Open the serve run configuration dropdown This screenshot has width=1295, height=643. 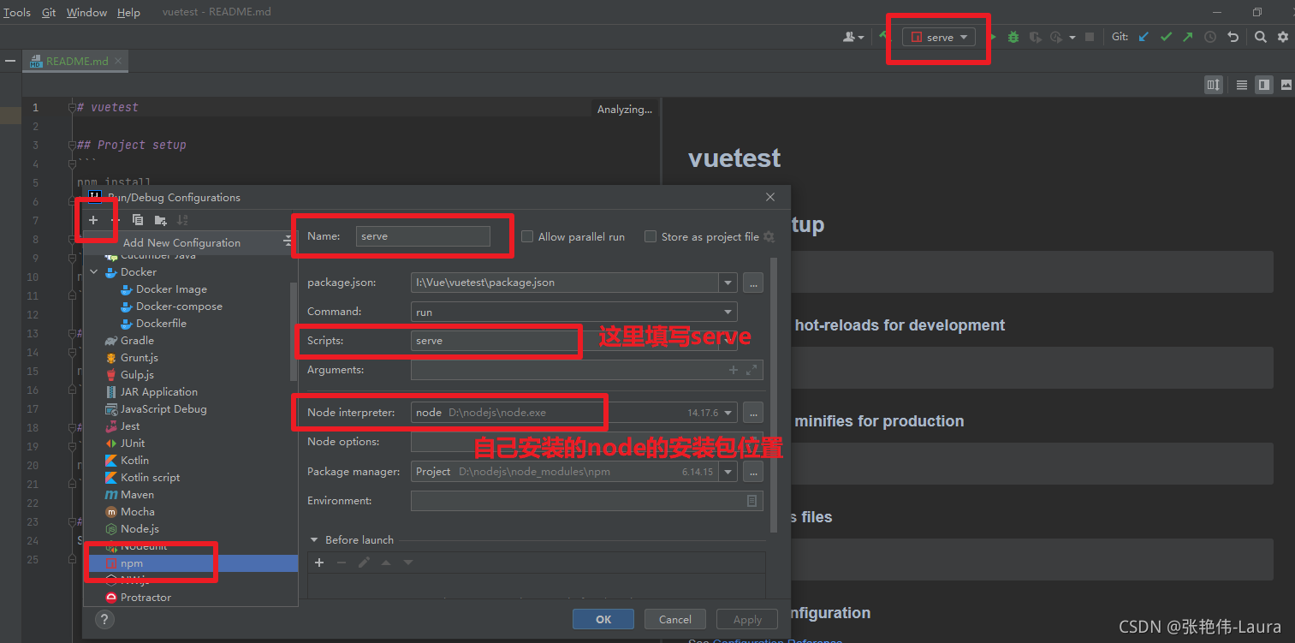pos(939,37)
